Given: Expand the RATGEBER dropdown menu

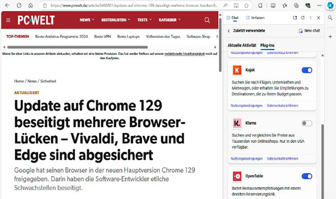Looking at the screenshot, I should [170, 20].
